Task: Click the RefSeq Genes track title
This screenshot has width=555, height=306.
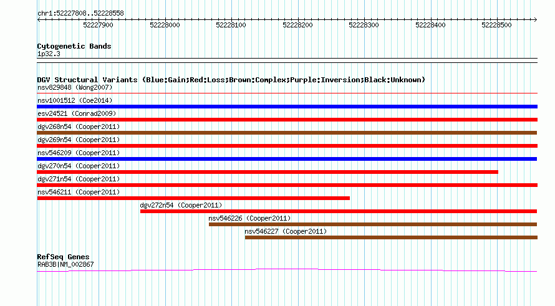Action: [x=63, y=257]
